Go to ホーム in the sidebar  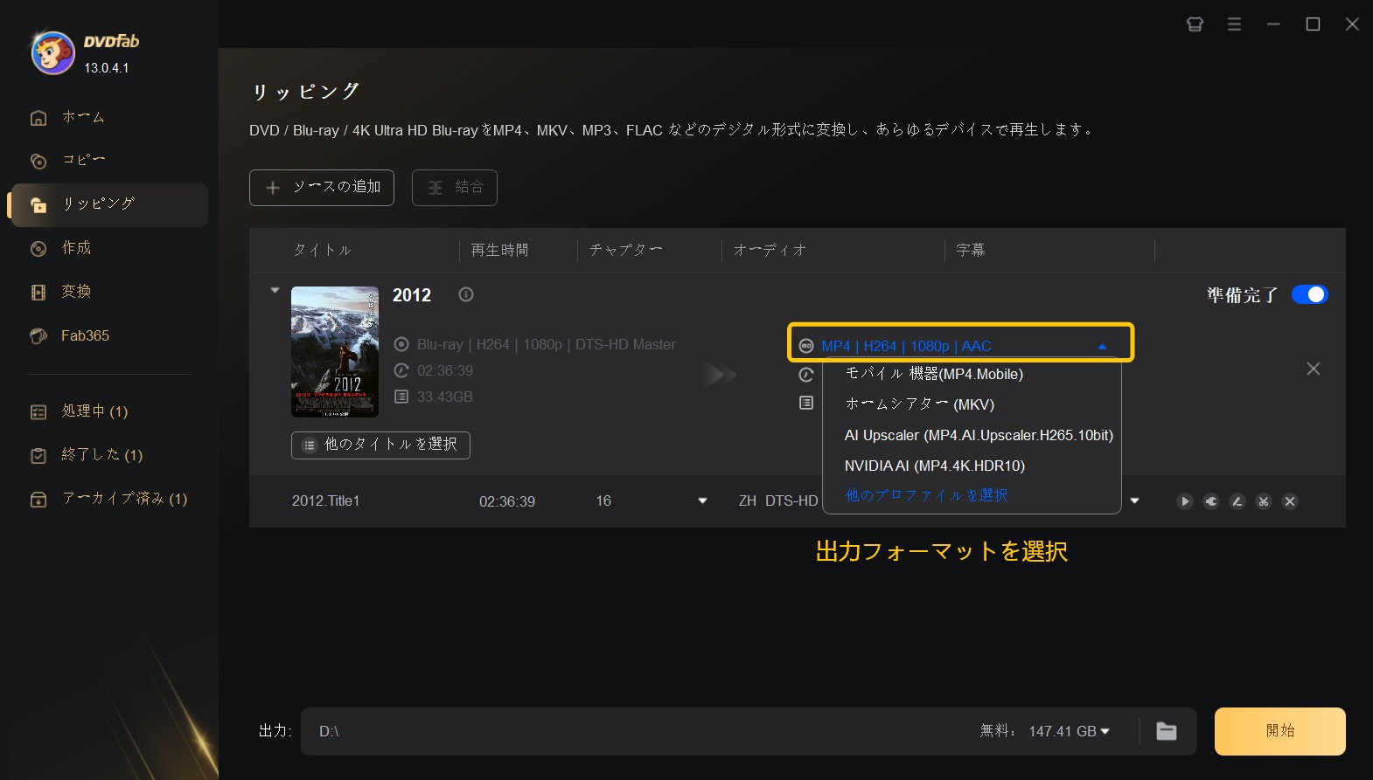coord(83,117)
